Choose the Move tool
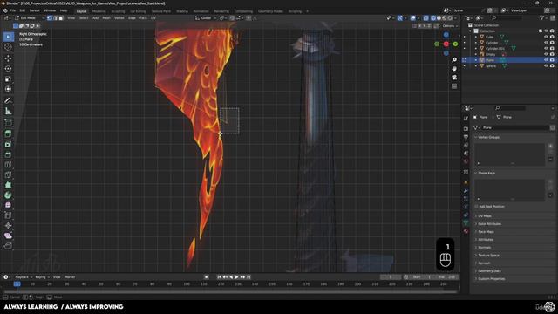Image resolution: width=558 pixels, height=314 pixels. tap(8, 58)
